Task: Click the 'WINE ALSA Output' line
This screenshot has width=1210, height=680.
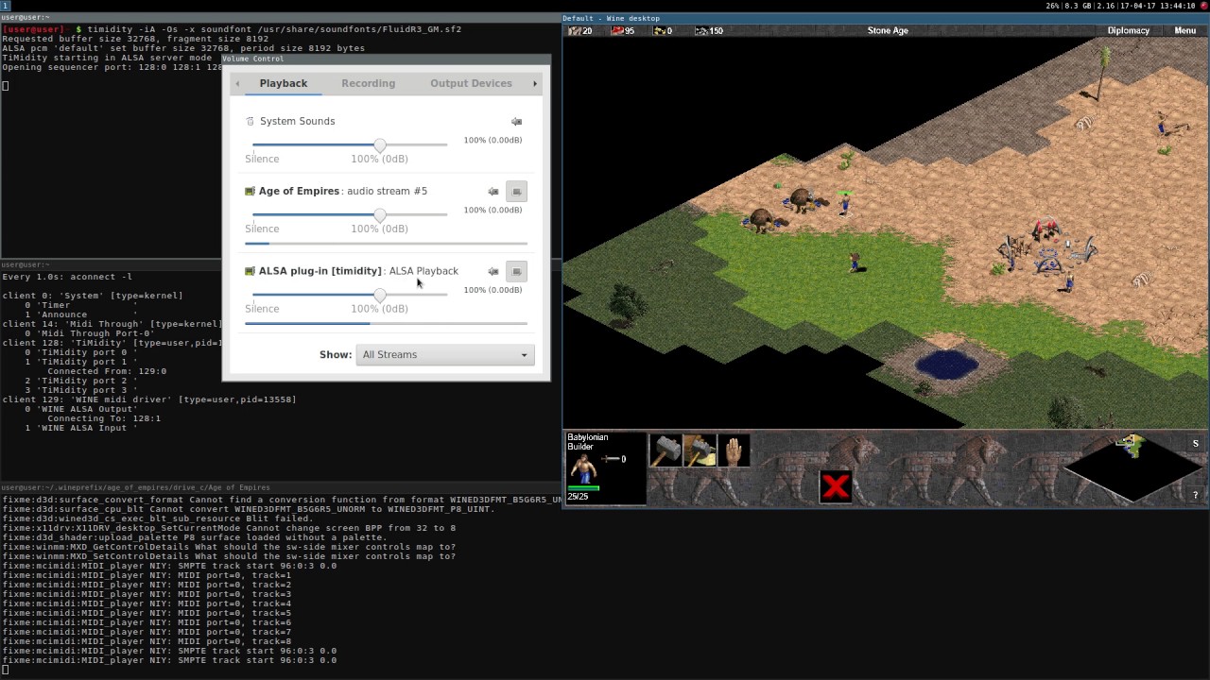Action: pyautogui.click(x=80, y=409)
